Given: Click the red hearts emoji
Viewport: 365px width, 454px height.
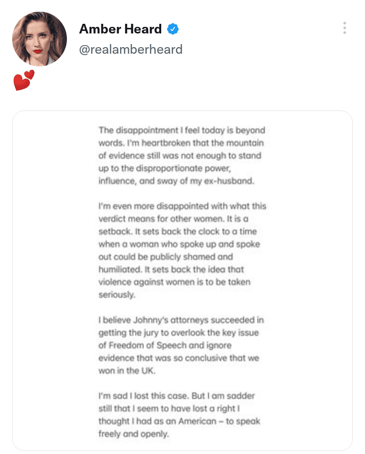Looking at the screenshot, I should click(23, 81).
